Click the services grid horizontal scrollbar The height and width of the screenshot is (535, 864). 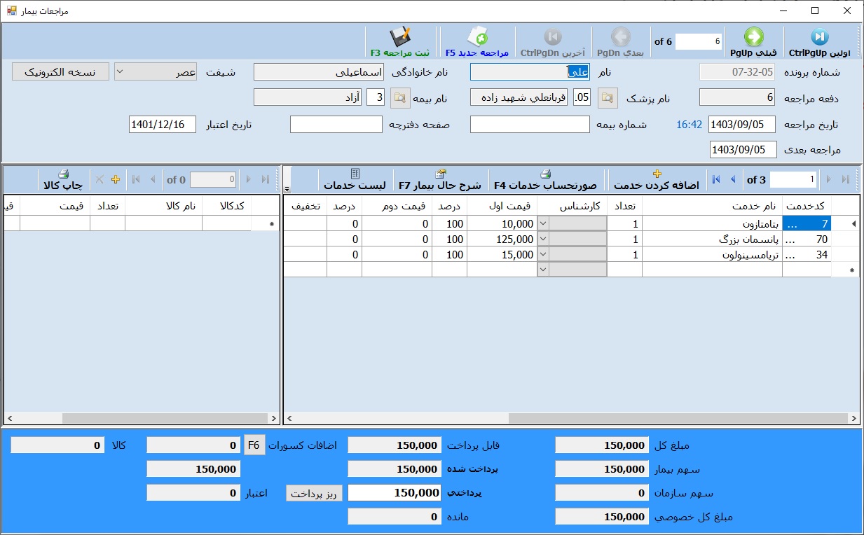point(571,418)
